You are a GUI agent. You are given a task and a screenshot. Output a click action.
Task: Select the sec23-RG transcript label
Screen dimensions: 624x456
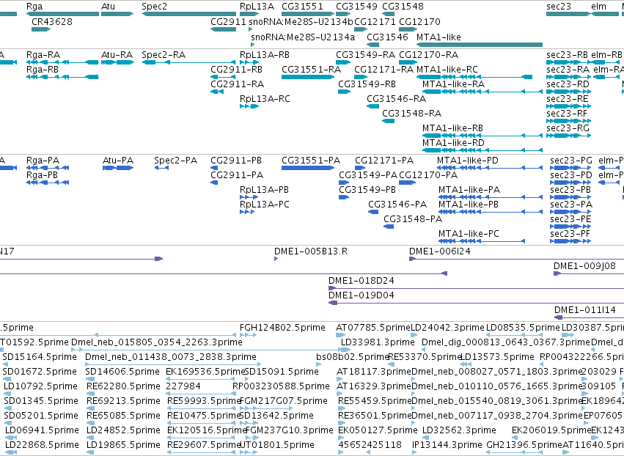pyautogui.click(x=568, y=128)
